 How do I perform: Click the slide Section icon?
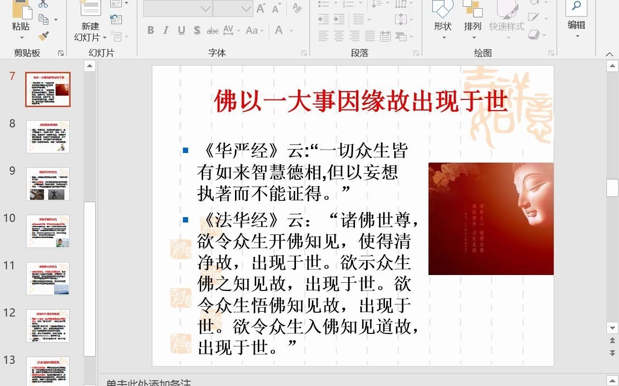pyautogui.click(x=116, y=36)
